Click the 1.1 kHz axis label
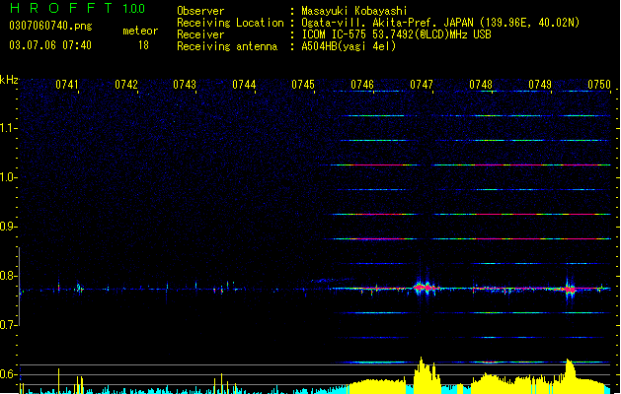 pos(8,128)
